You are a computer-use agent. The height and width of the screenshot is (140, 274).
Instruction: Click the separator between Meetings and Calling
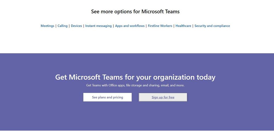click(x=56, y=26)
